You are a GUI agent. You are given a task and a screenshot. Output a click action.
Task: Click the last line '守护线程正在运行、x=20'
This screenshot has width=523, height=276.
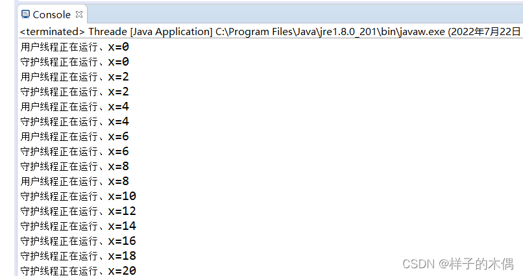pos(78,270)
